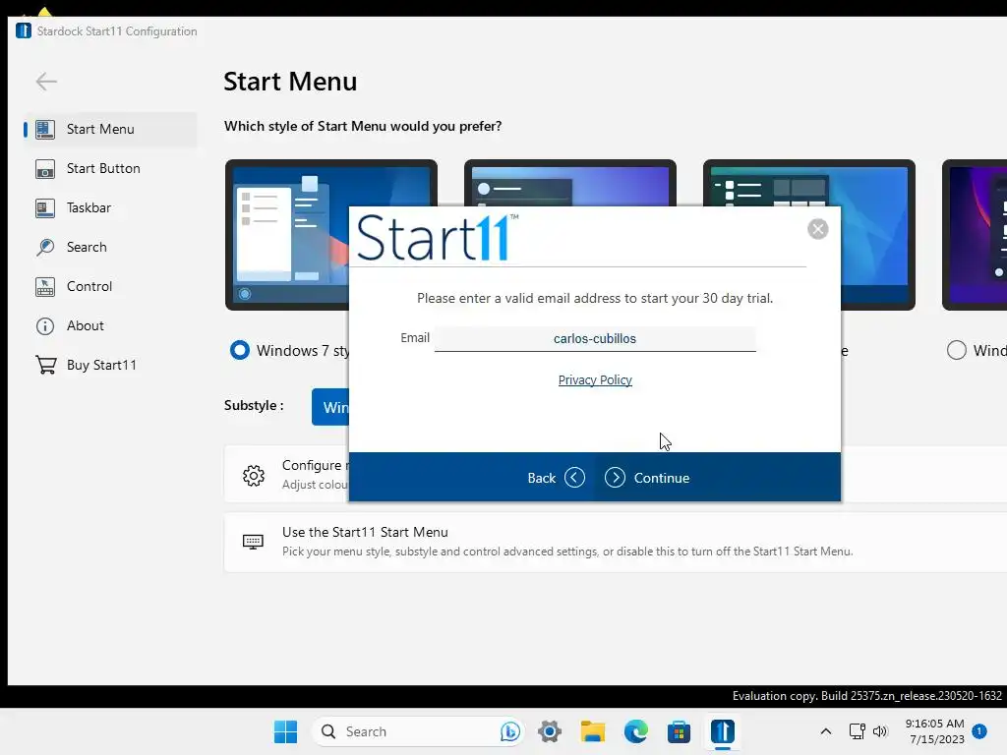
Task: Click the Continue right-arrow circle icon
Action: 615,478
